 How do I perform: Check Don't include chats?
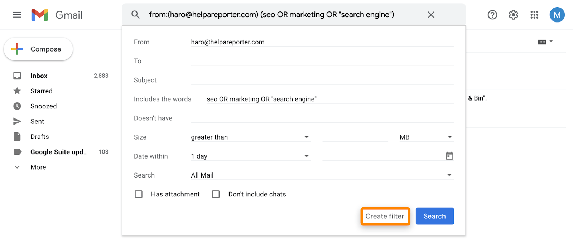coord(216,194)
